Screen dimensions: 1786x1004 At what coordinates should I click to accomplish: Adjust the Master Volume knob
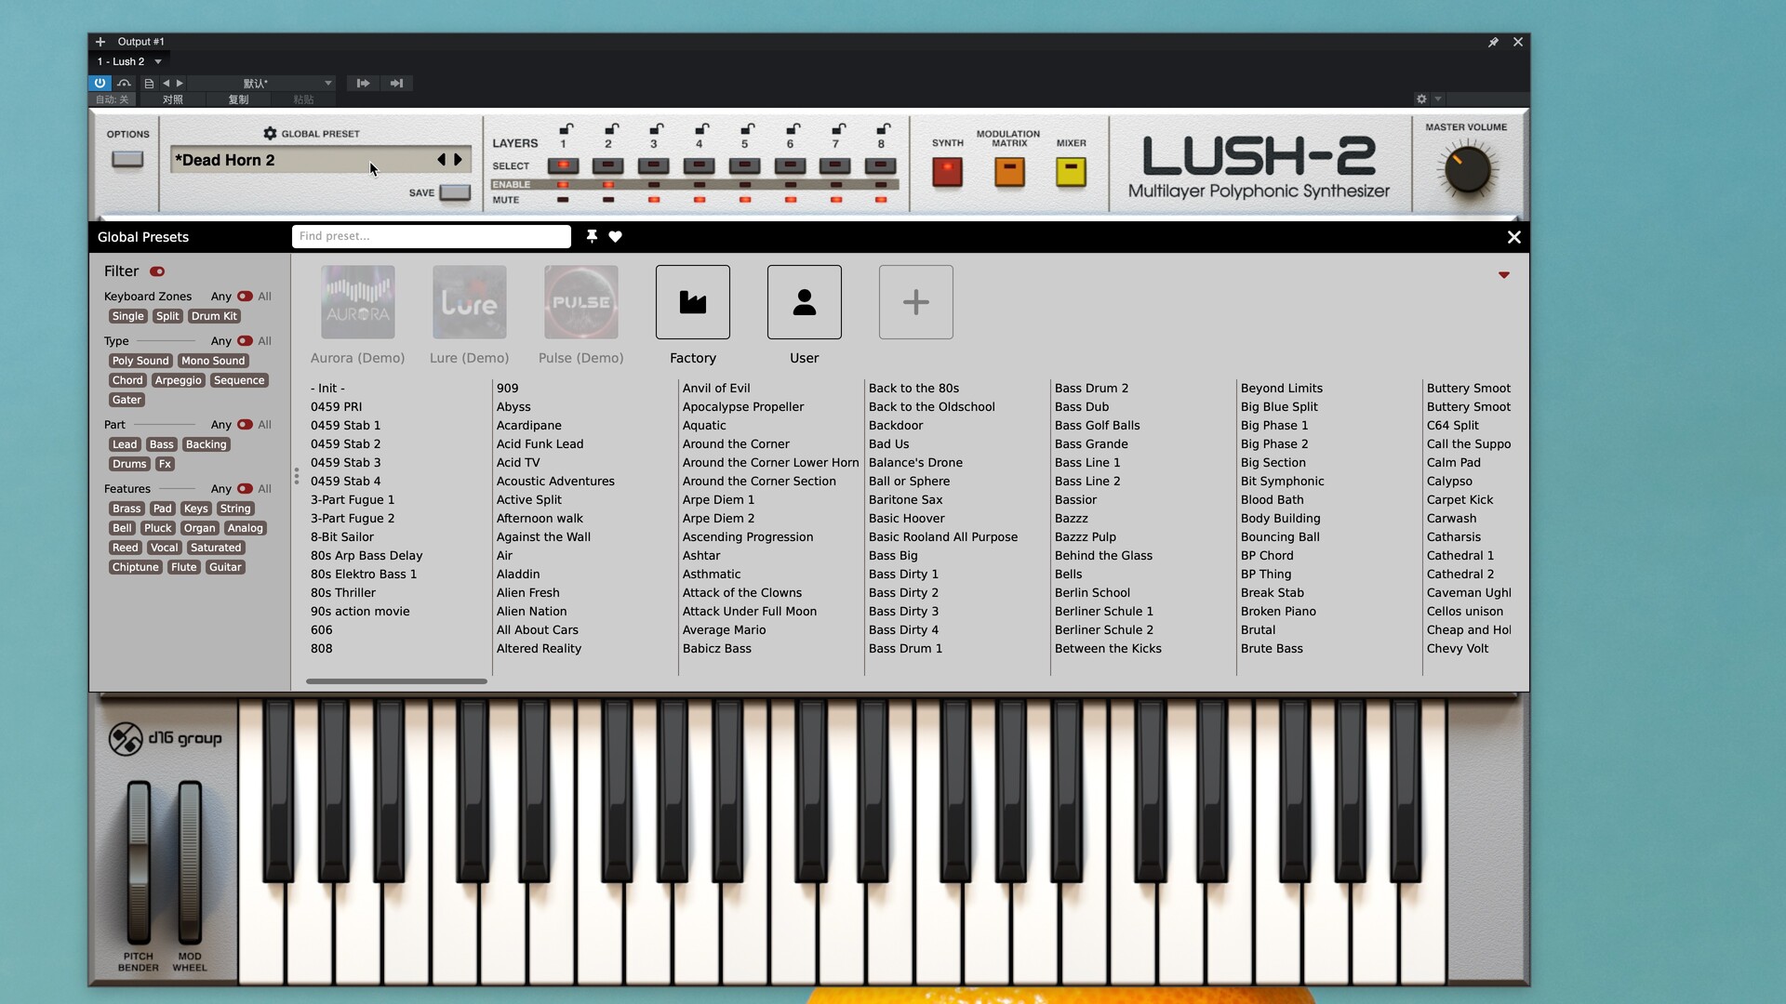tap(1467, 170)
